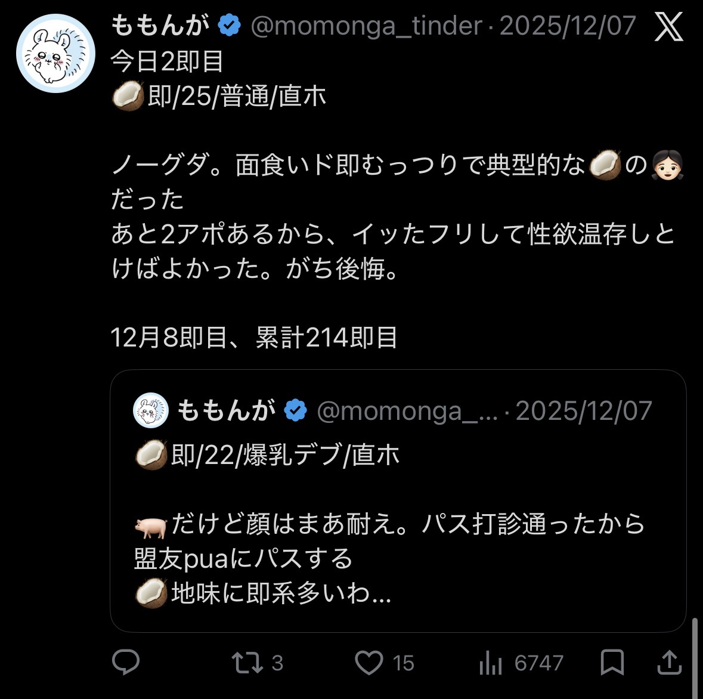Click the quoted tweet's verified badge

[295, 410]
